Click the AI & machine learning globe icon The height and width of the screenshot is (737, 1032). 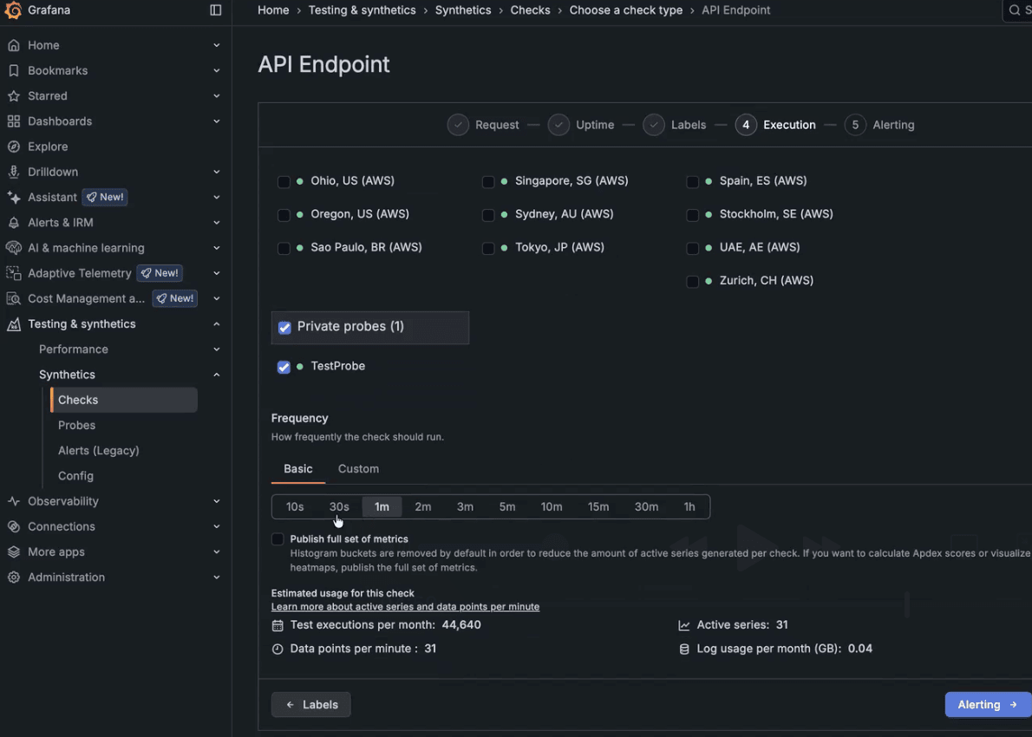(x=13, y=247)
